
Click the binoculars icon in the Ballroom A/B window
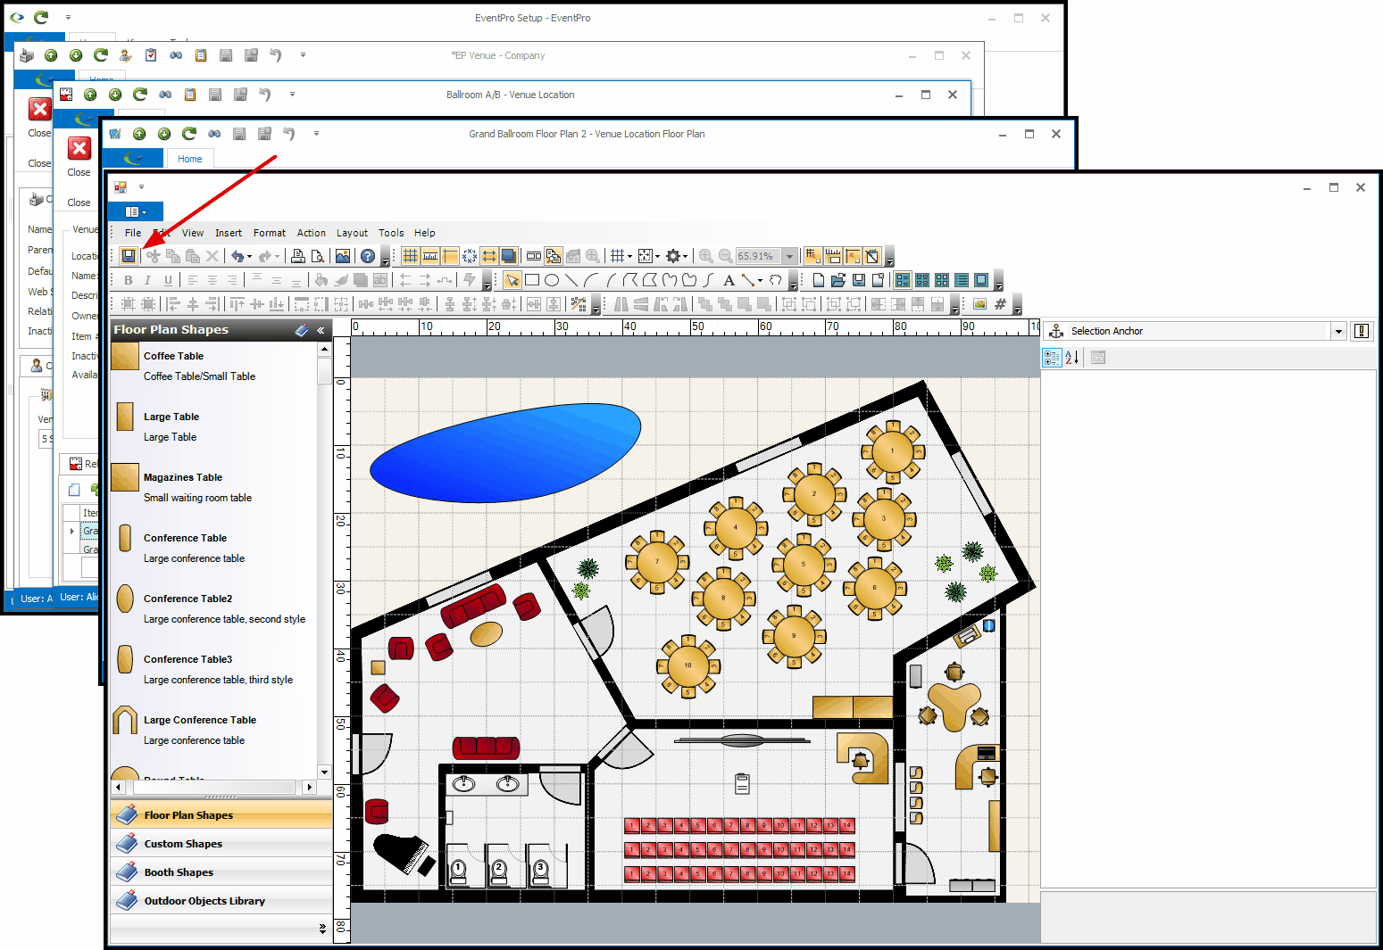coord(165,95)
